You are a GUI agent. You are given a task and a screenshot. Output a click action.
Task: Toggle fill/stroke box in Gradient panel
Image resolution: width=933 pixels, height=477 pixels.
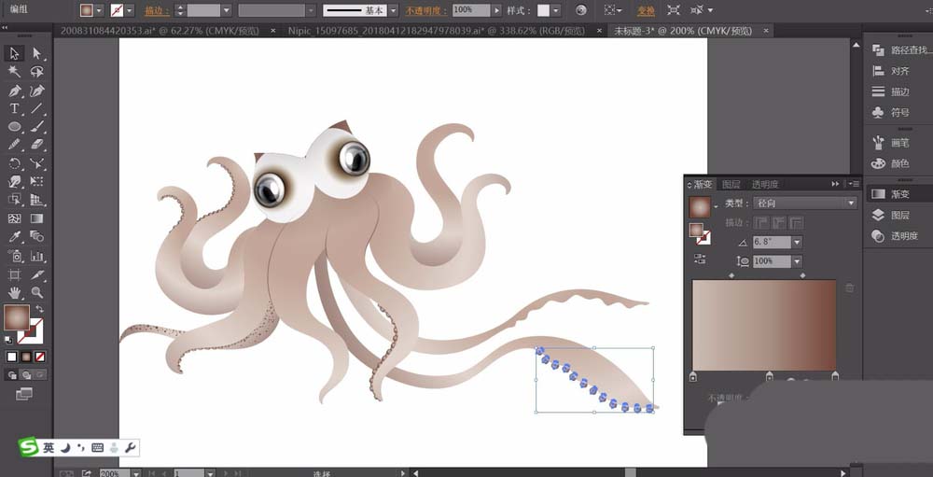pos(699,232)
